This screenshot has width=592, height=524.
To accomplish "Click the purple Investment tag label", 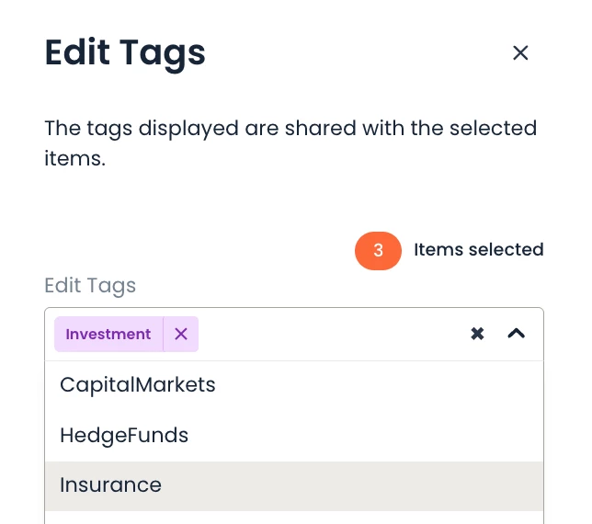I will (108, 334).
